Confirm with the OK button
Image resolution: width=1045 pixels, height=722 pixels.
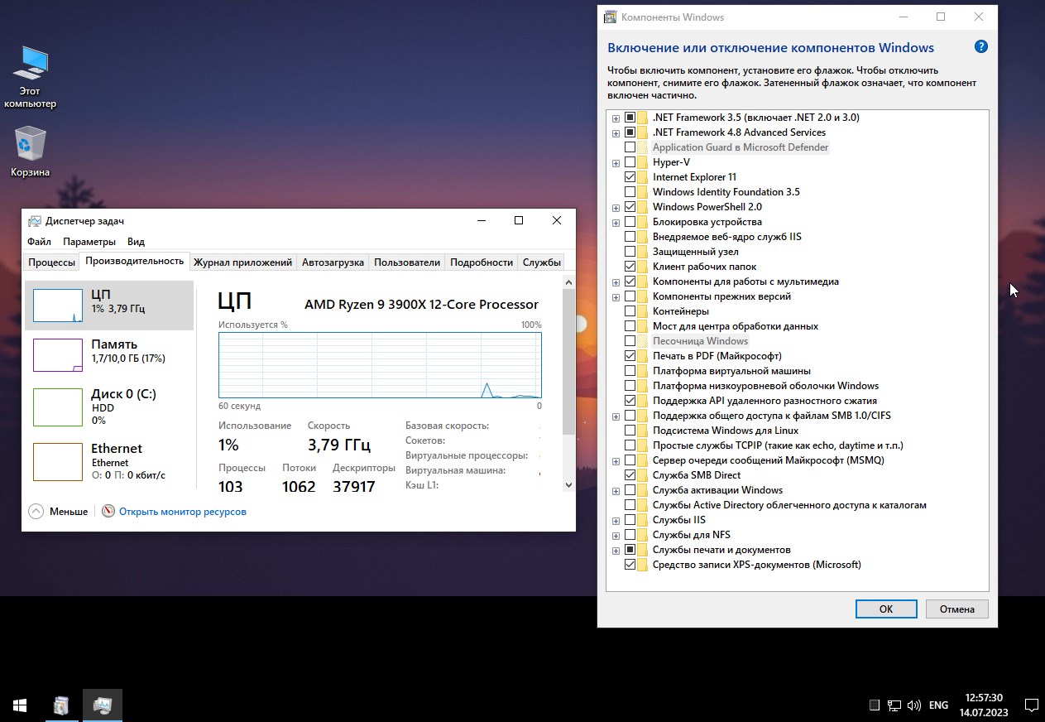tap(886, 609)
